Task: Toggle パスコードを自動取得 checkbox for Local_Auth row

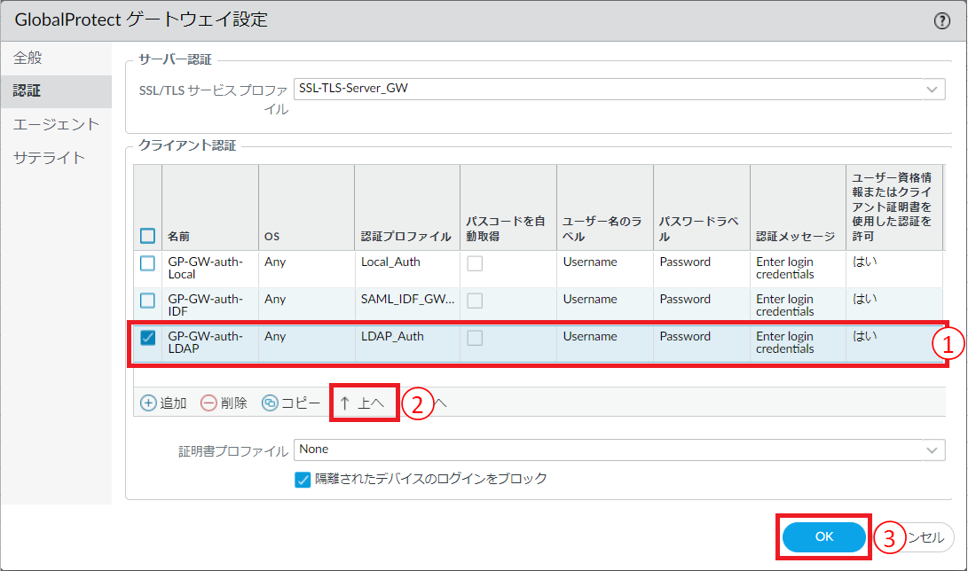Action: pos(476,263)
